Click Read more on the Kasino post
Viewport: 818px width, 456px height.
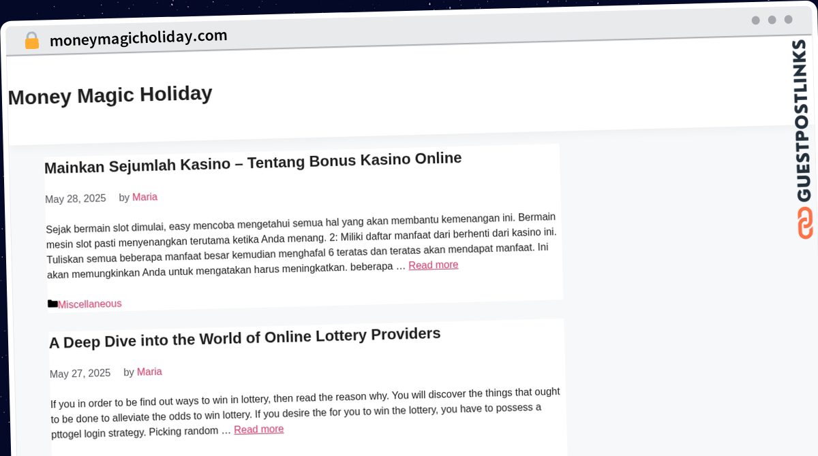pyautogui.click(x=434, y=265)
